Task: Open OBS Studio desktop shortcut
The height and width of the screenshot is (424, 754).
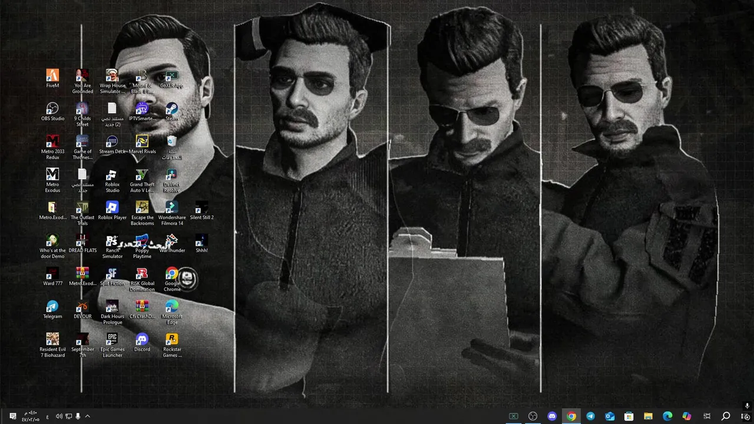Action: (52, 112)
